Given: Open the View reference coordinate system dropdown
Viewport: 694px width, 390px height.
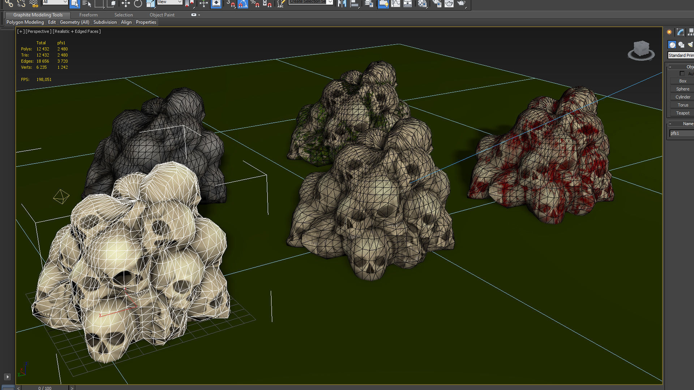Looking at the screenshot, I should 169,2.
